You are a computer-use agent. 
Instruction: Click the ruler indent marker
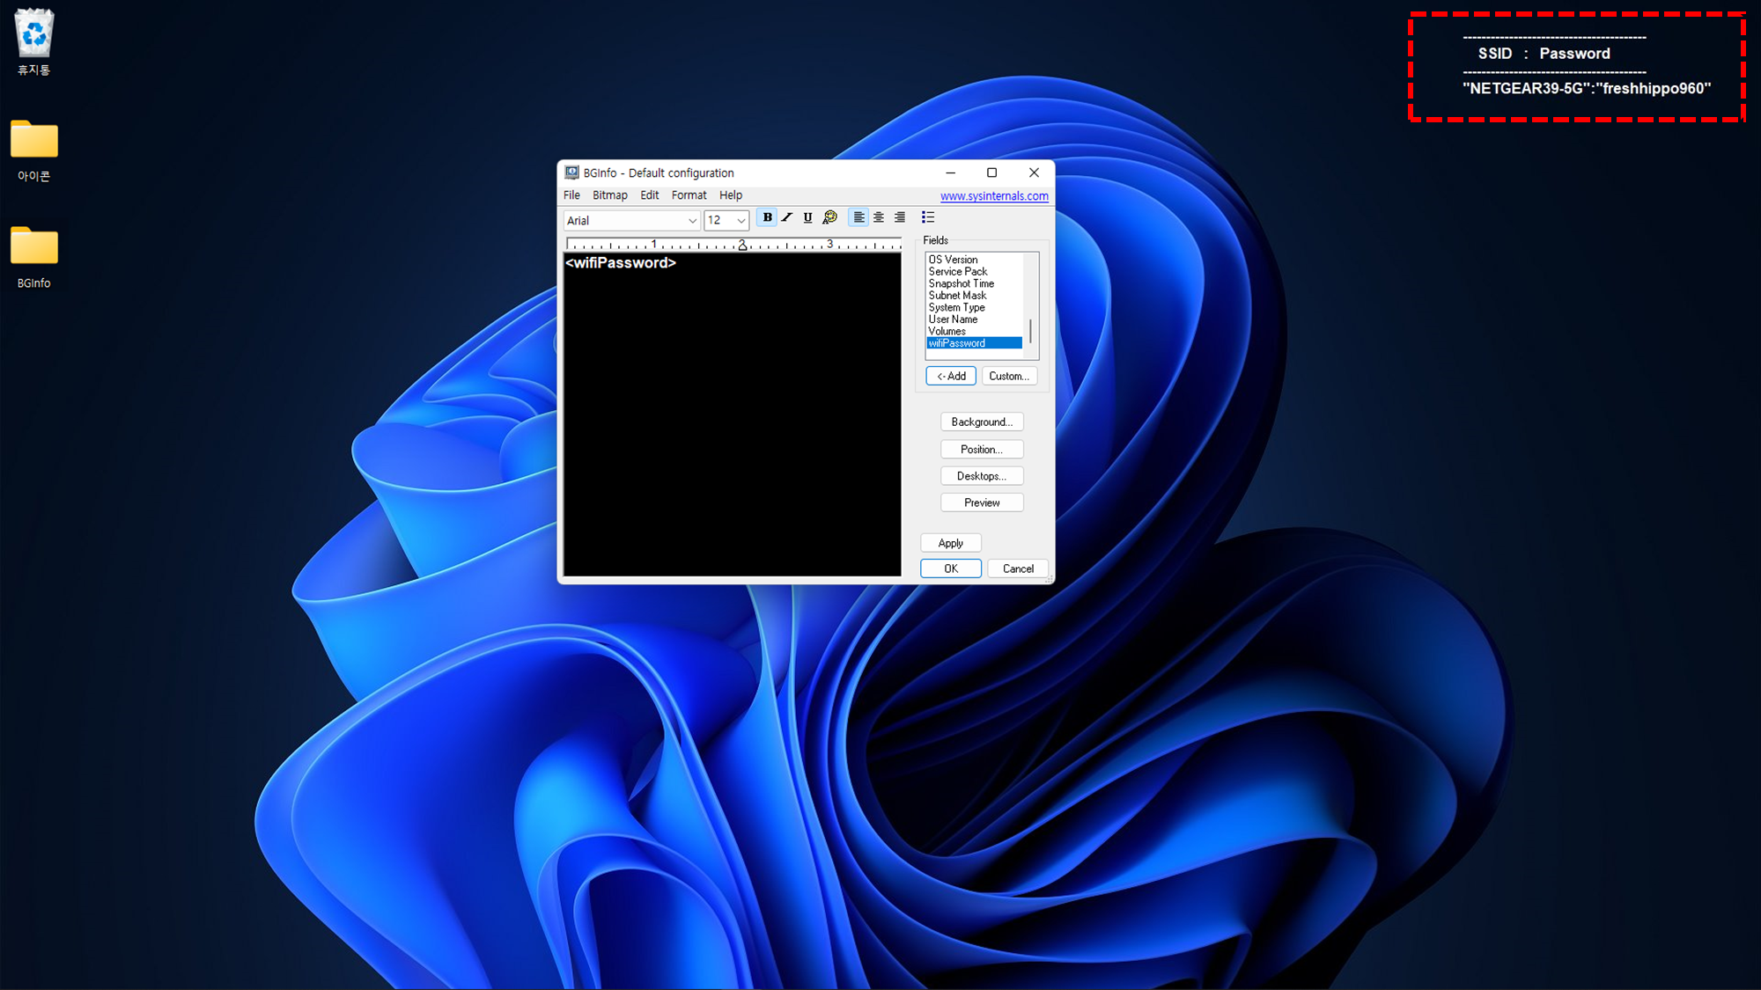tap(742, 246)
